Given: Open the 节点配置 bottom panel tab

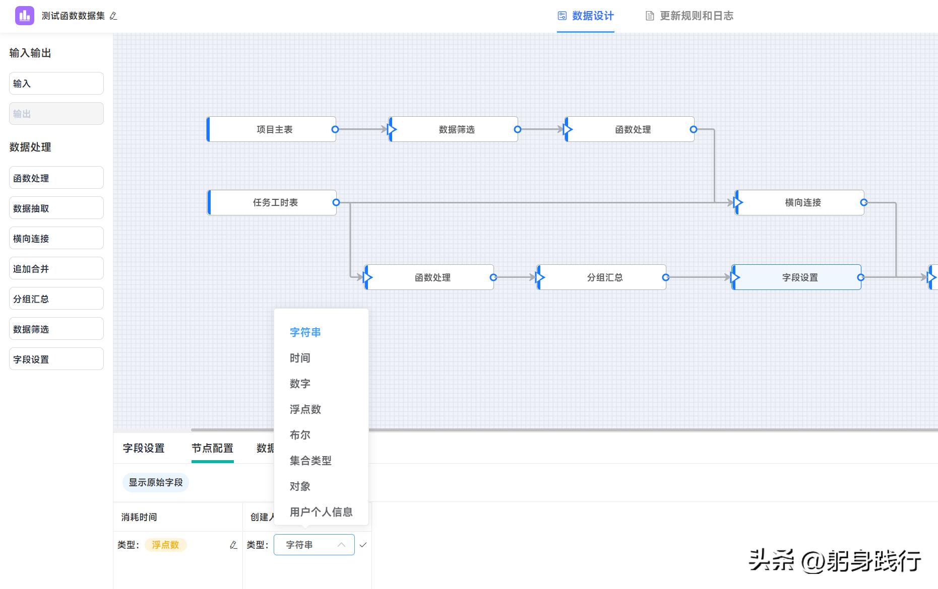Looking at the screenshot, I should (212, 448).
